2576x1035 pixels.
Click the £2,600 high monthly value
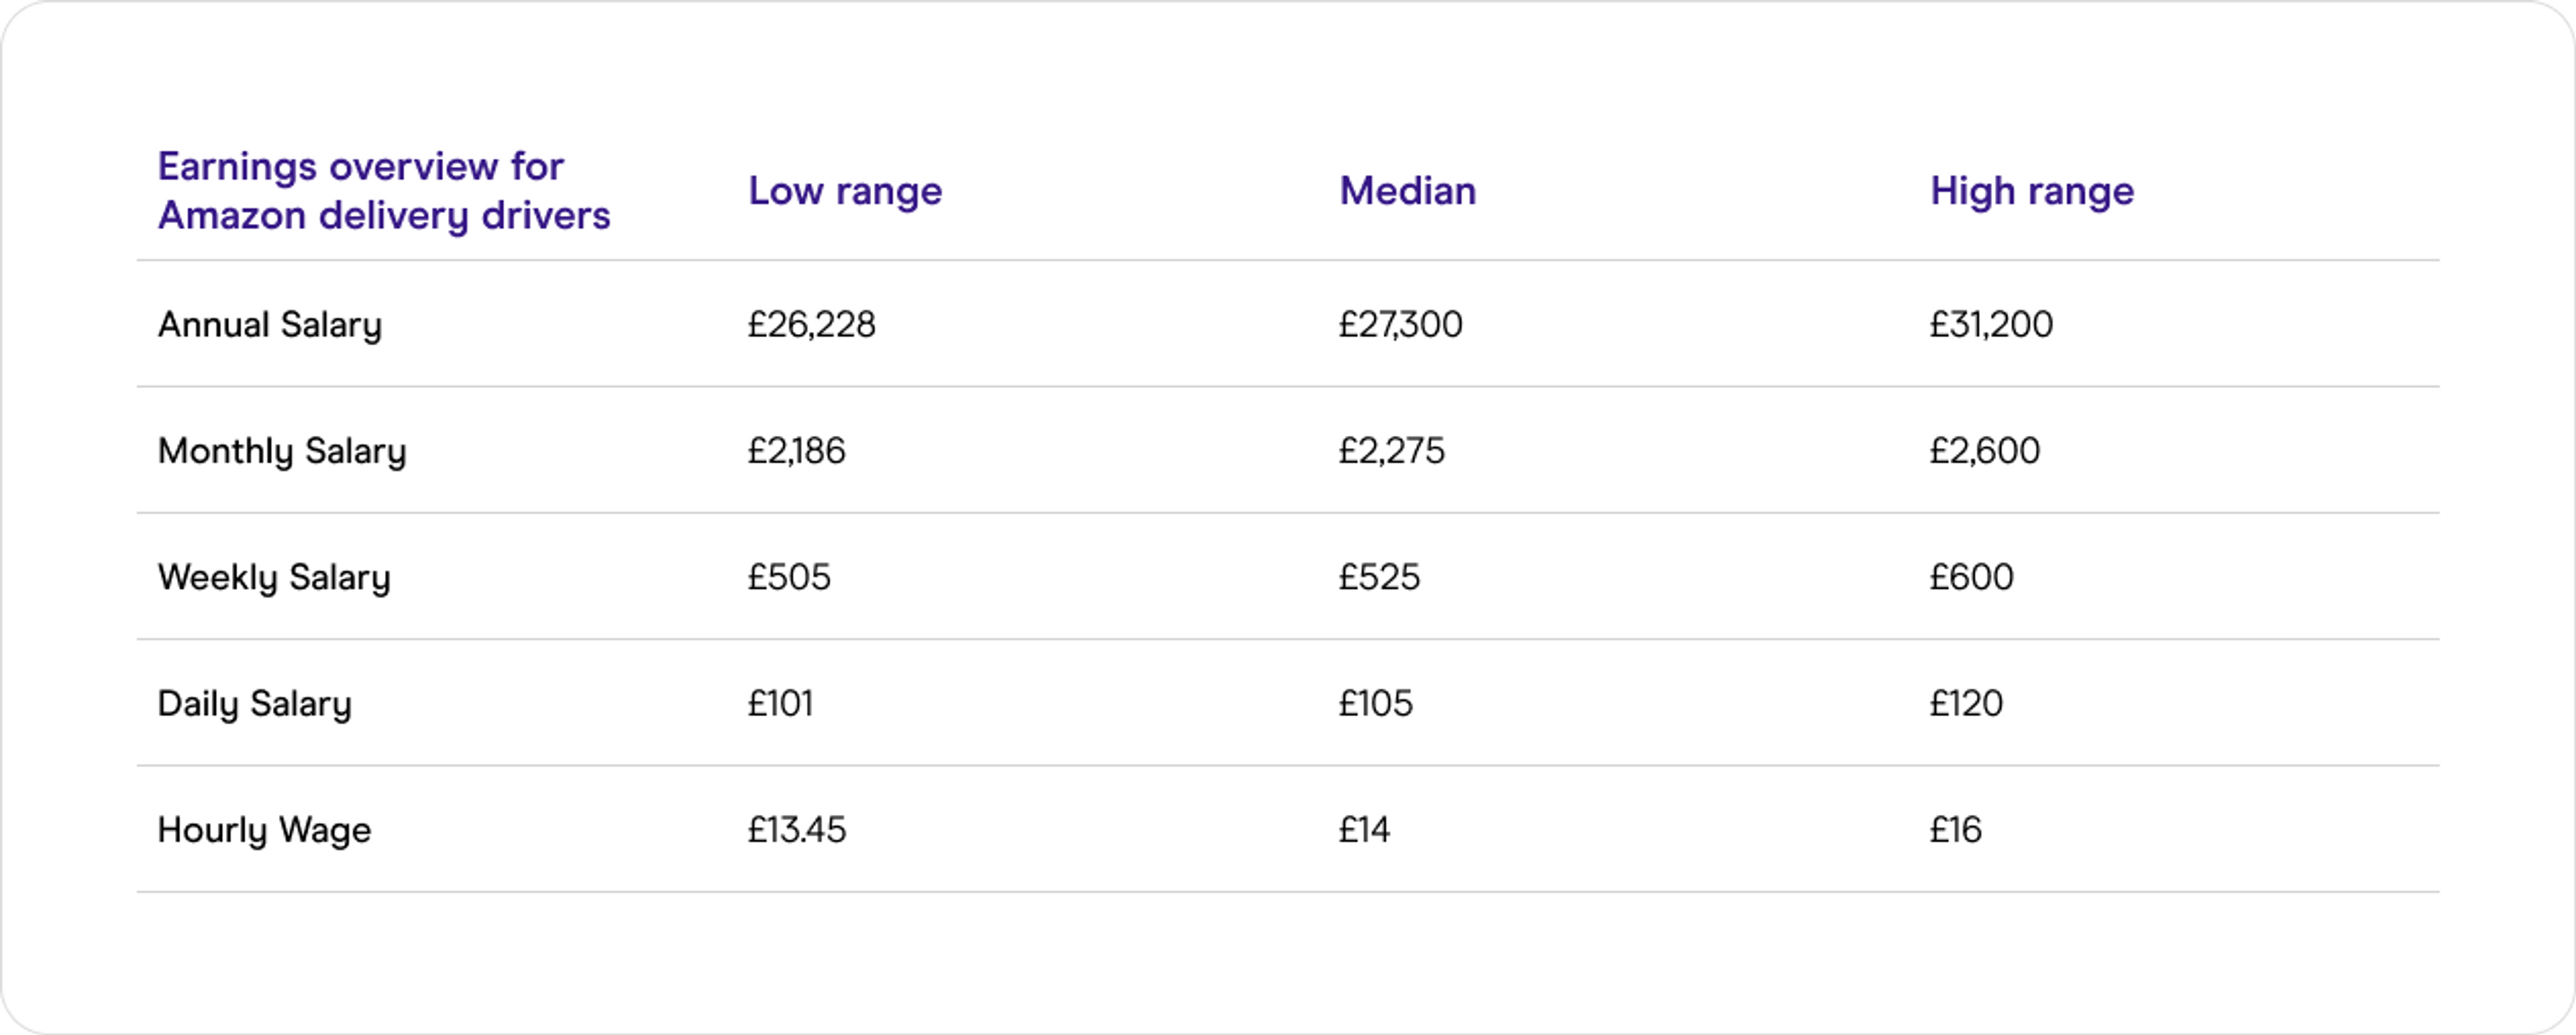pyautogui.click(x=1984, y=451)
